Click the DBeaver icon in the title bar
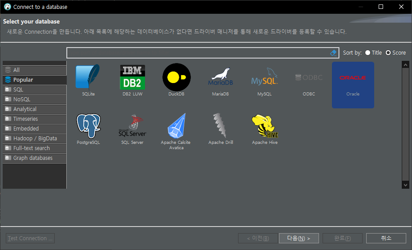Screen dimensions: 412x250 8,7
